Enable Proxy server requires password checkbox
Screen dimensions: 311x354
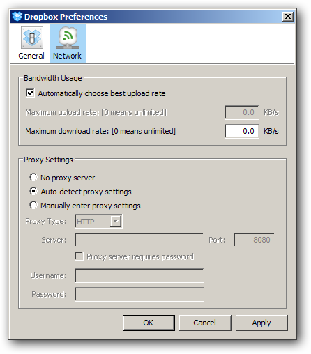click(79, 256)
